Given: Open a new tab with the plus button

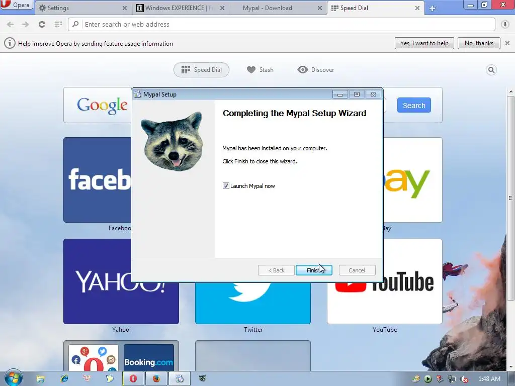Looking at the screenshot, I should [x=432, y=8].
